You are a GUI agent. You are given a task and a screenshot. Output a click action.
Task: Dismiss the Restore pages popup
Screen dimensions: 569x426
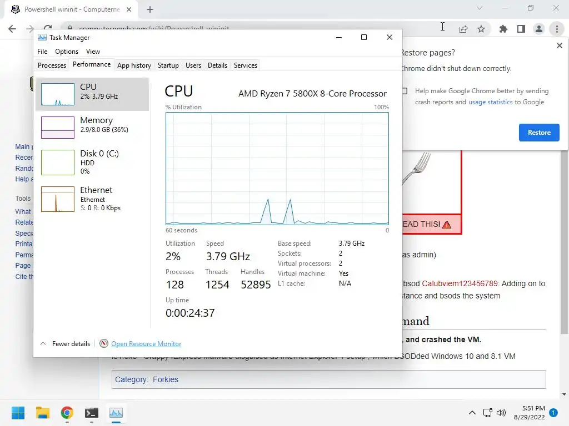[559, 45]
